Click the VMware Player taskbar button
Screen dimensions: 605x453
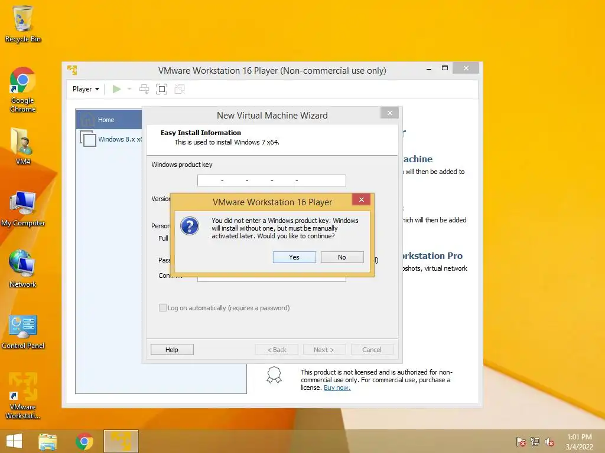[121, 441]
